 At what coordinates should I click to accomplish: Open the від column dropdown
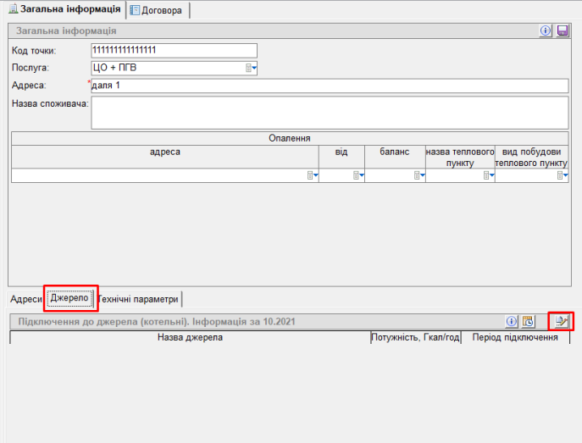pos(358,175)
